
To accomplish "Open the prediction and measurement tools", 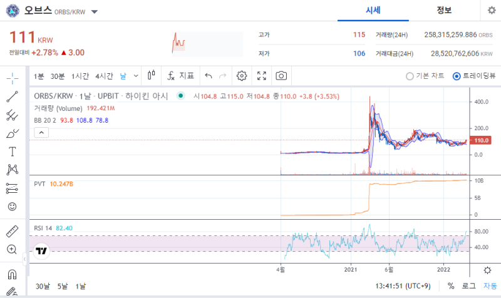I will (12, 188).
